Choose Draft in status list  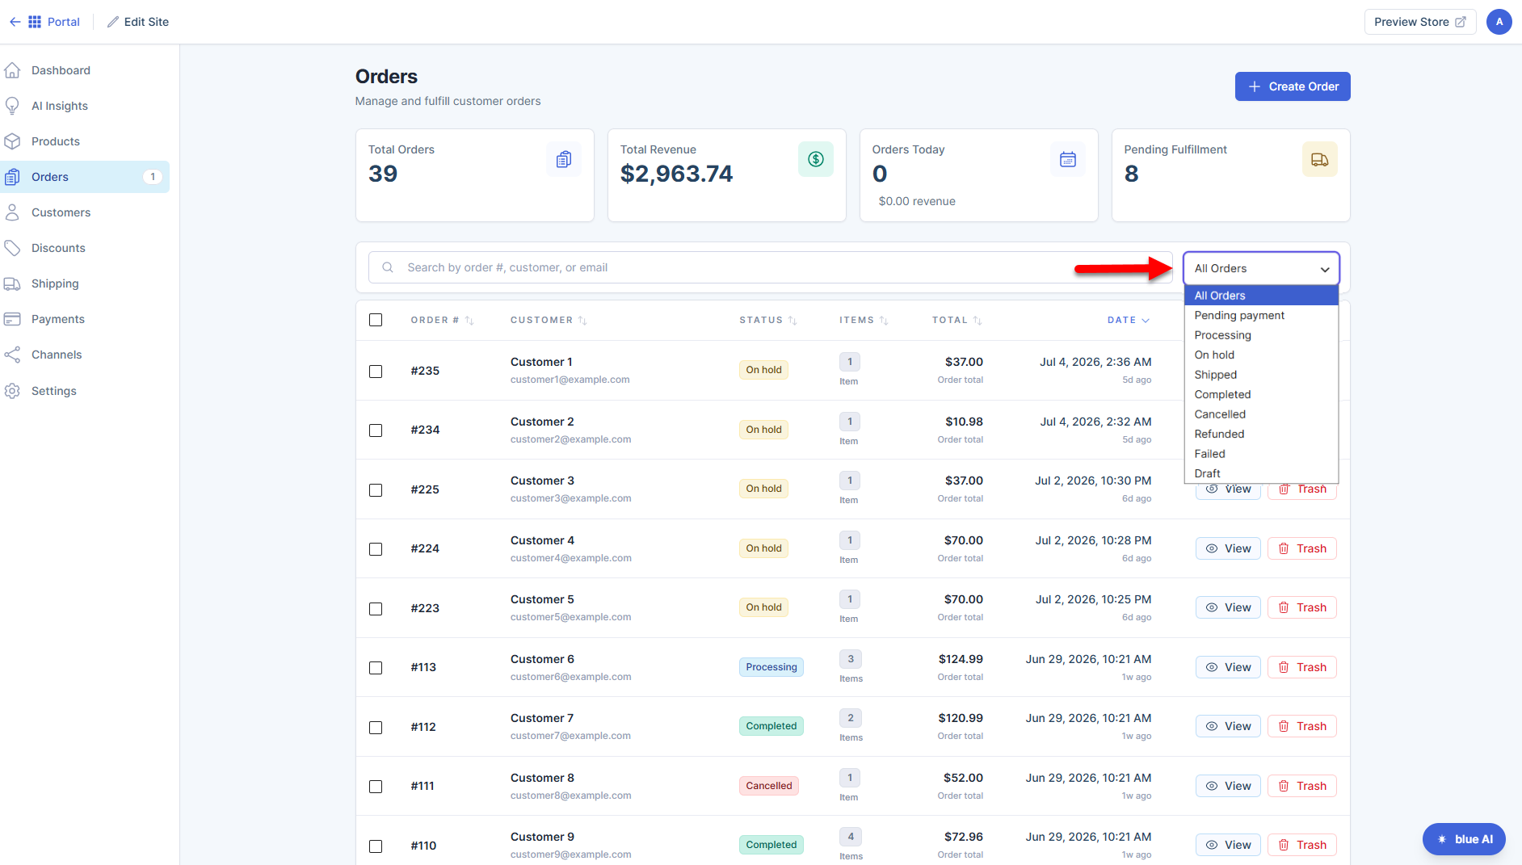pos(1261,473)
